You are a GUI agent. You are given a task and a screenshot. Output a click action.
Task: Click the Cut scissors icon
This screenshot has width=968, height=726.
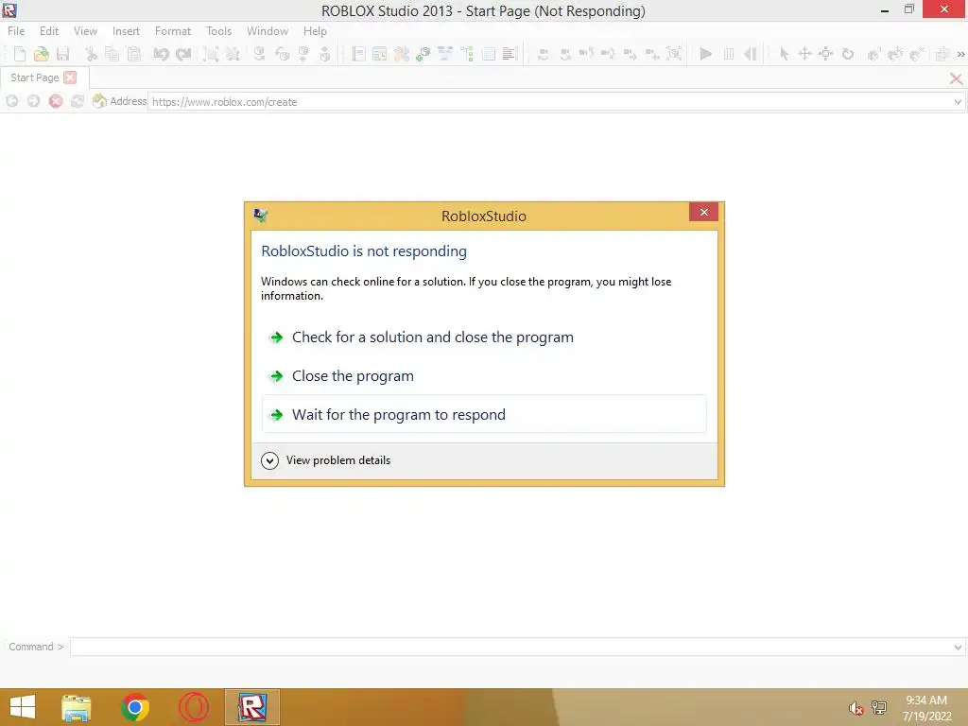pyautogui.click(x=92, y=54)
